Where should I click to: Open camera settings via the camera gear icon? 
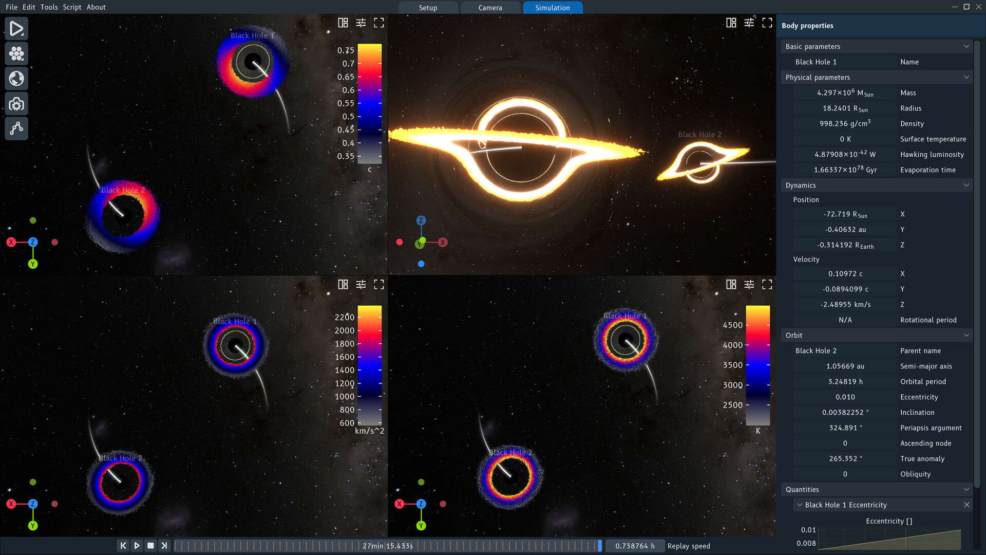[16, 103]
